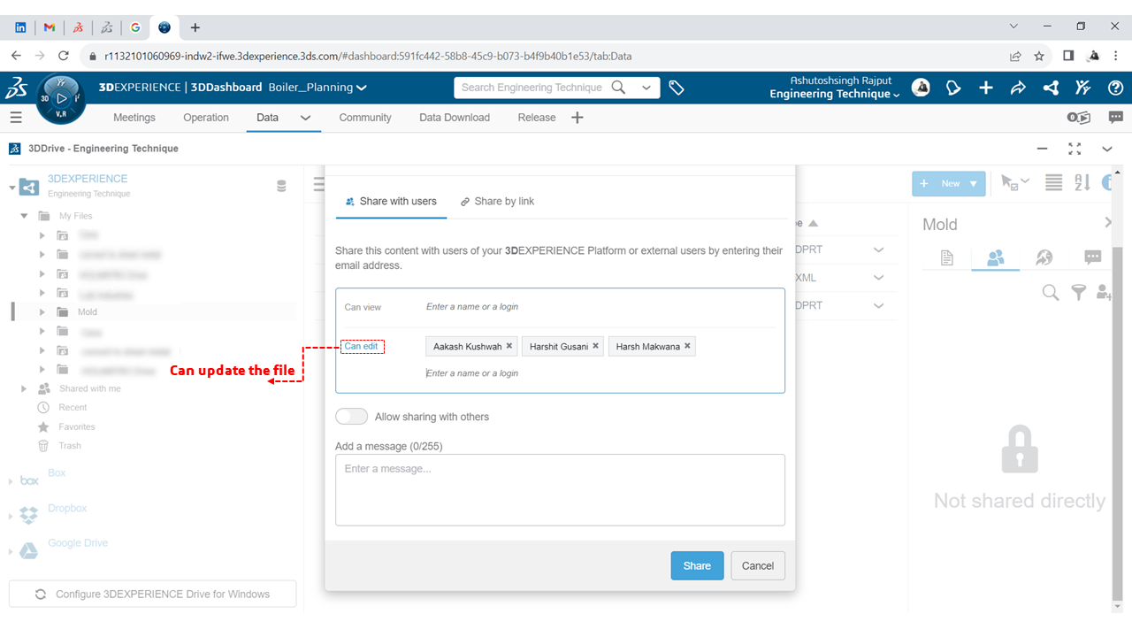Open the Help question mark icon

click(x=1116, y=88)
